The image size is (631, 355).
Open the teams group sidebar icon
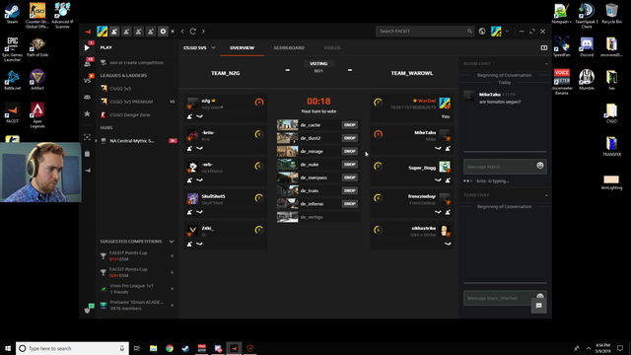pyautogui.click(x=87, y=97)
